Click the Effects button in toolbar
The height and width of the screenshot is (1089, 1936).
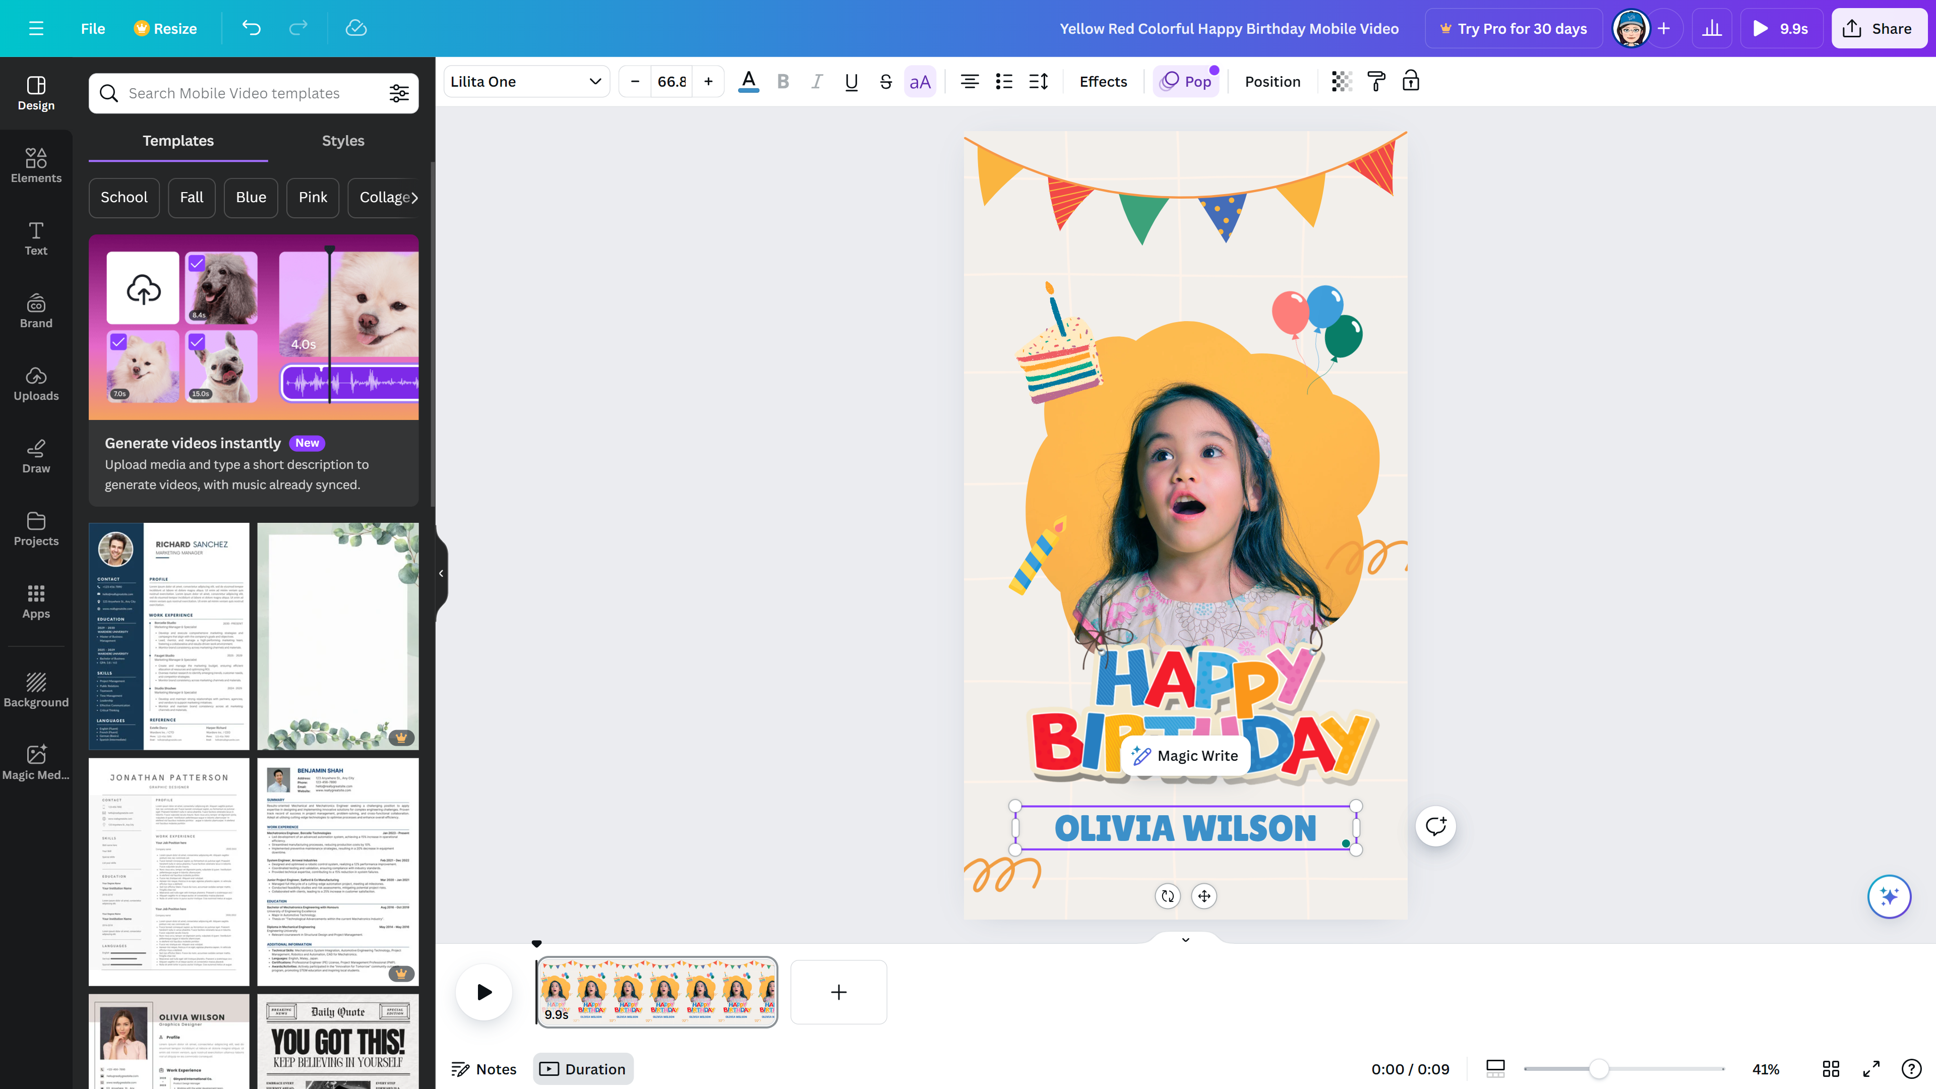click(x=1102, y=81)
